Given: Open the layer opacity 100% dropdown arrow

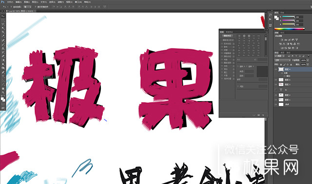Looking at the screenshot, I should (308, 61).
